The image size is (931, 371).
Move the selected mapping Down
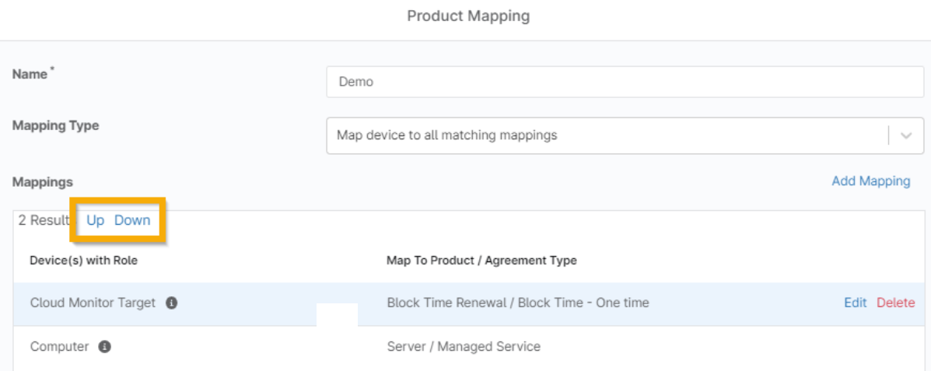(x=132, y=220)
